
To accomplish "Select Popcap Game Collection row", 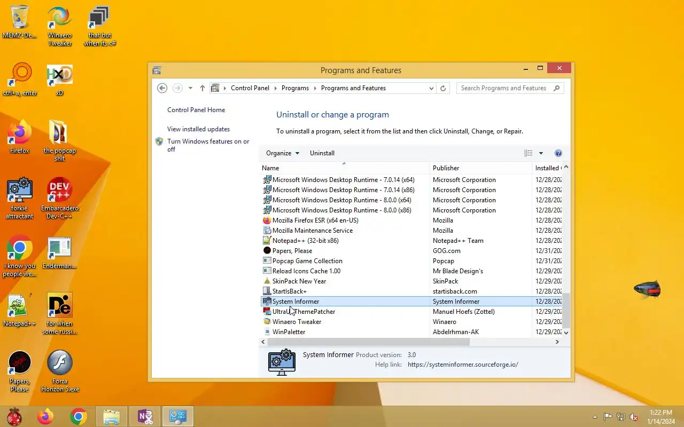I will point(411,261).
